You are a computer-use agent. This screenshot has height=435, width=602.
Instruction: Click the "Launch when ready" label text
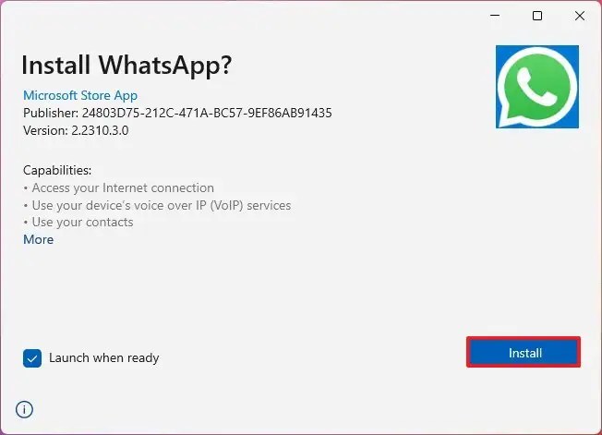click(x=103, y=357)
